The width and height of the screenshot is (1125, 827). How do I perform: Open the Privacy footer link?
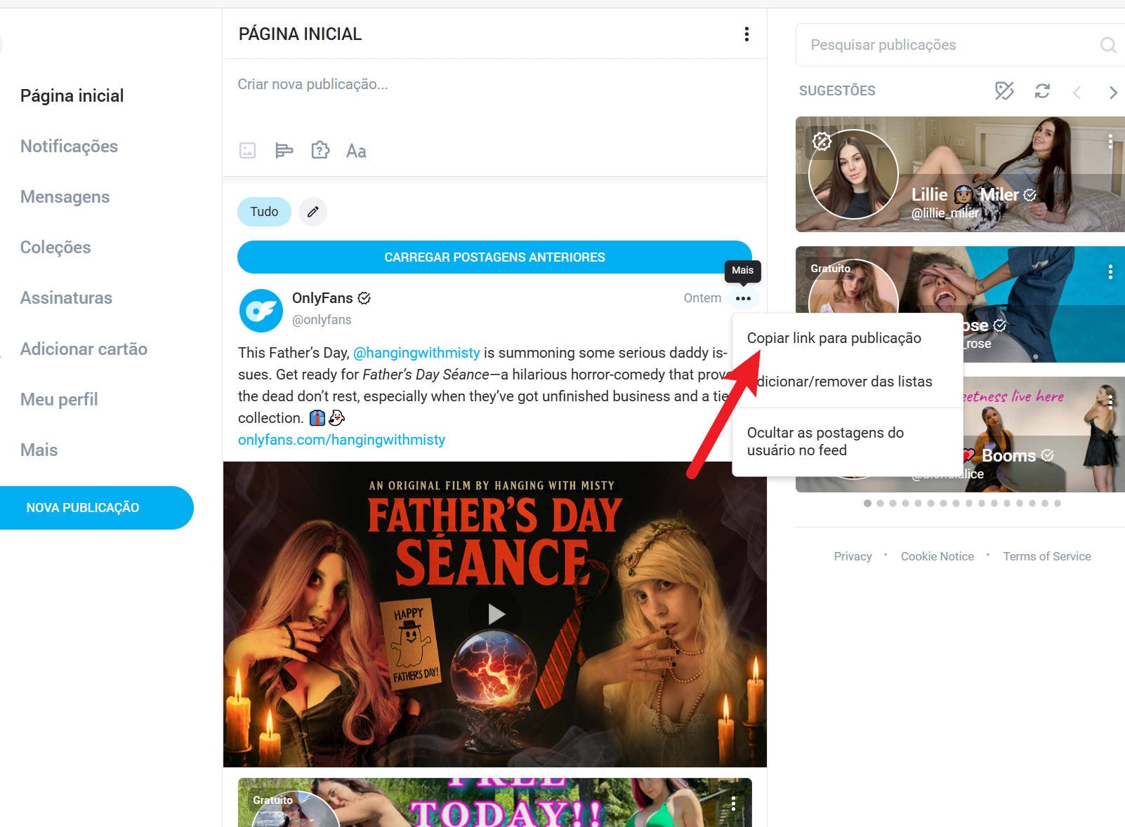(x=853, y=556)
